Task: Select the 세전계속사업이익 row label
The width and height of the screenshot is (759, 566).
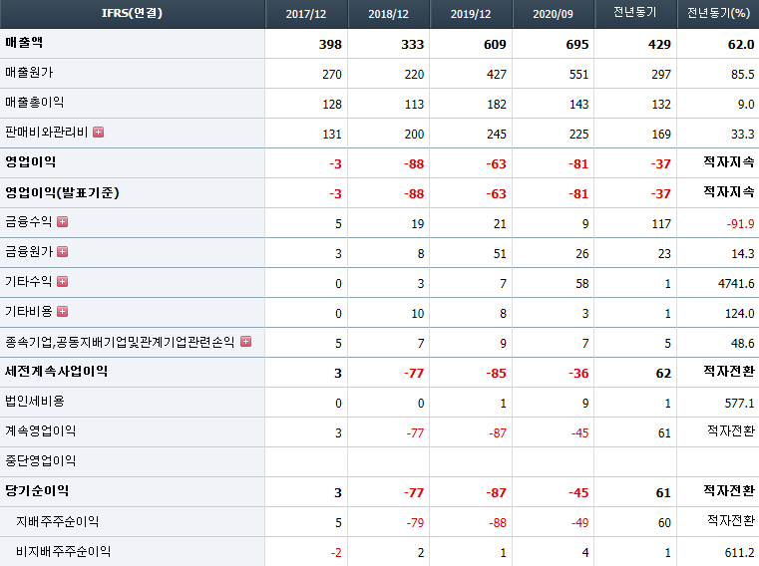Action: pos(56,372)
